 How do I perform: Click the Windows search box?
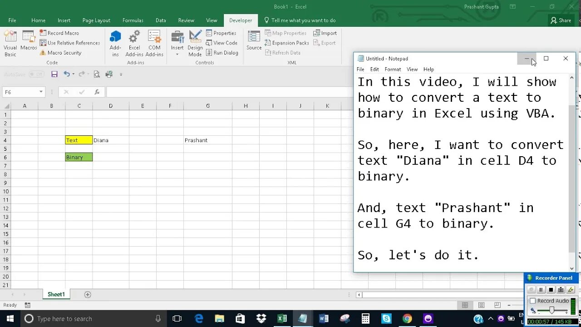(x=94, y=319)
